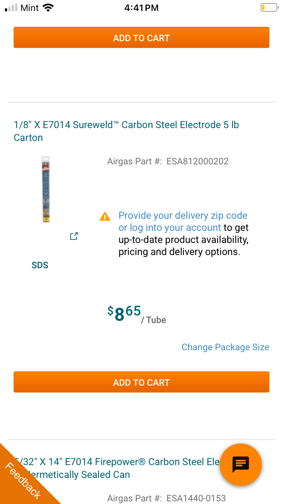Open Change Package Size option

coord(225,347)
